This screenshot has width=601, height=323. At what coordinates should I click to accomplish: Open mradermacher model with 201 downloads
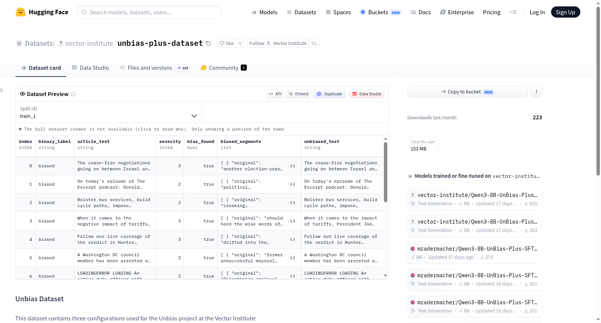474,306
